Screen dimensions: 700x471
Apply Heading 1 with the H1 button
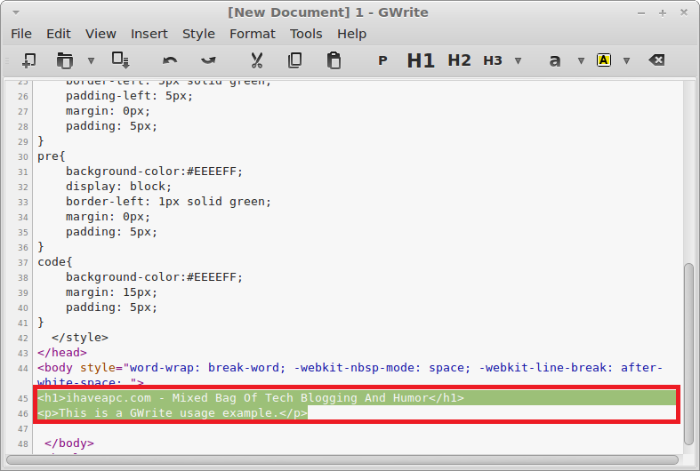(421, 60)
